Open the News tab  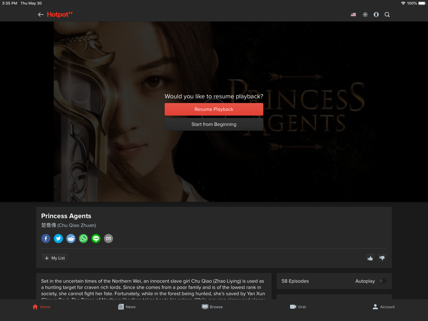127,307
